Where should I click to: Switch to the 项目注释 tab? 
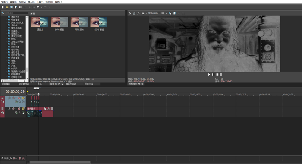pyautogui.click(x=89, y=84)
